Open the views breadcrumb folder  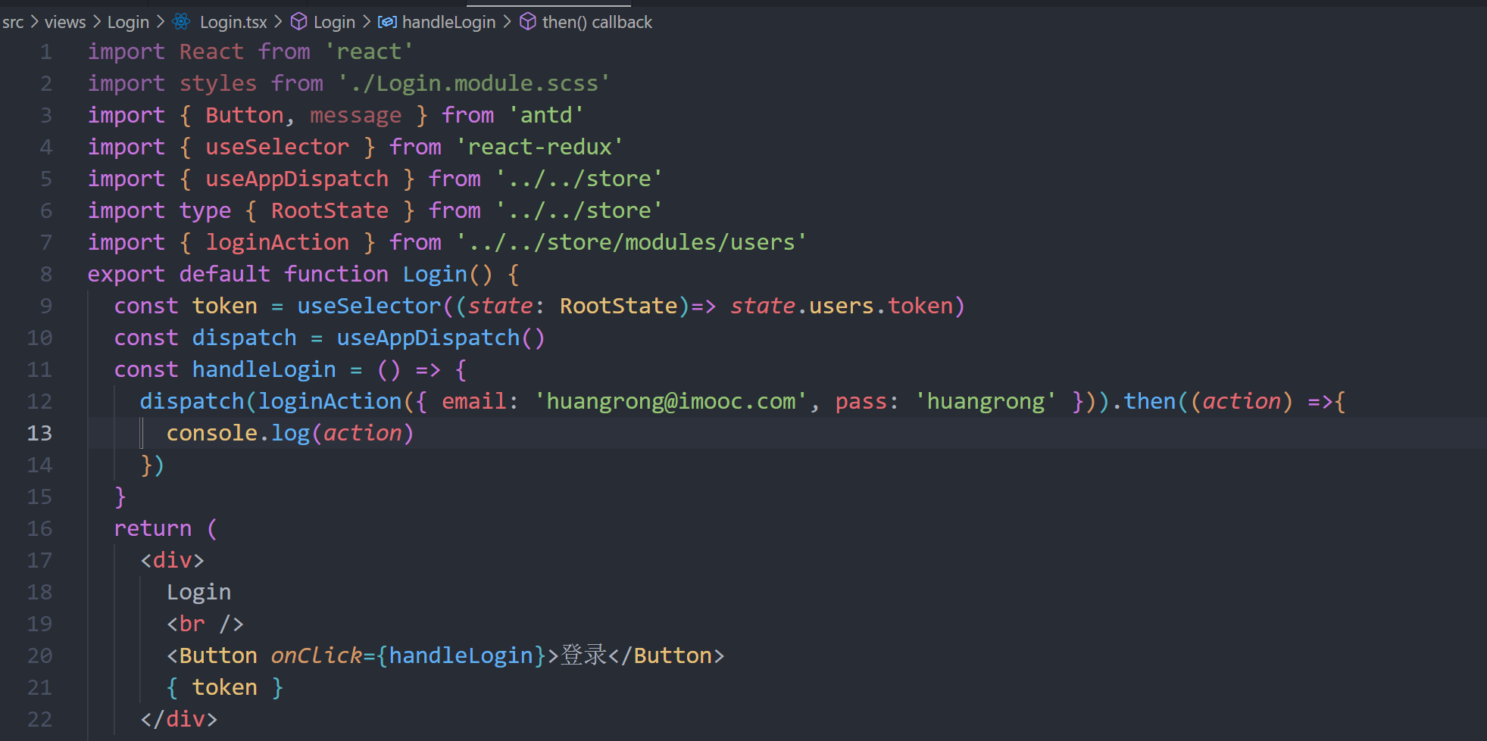tap(65, 22)
